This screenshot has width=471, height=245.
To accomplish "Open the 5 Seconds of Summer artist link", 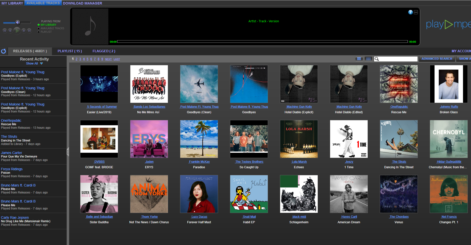I will 102,107.
